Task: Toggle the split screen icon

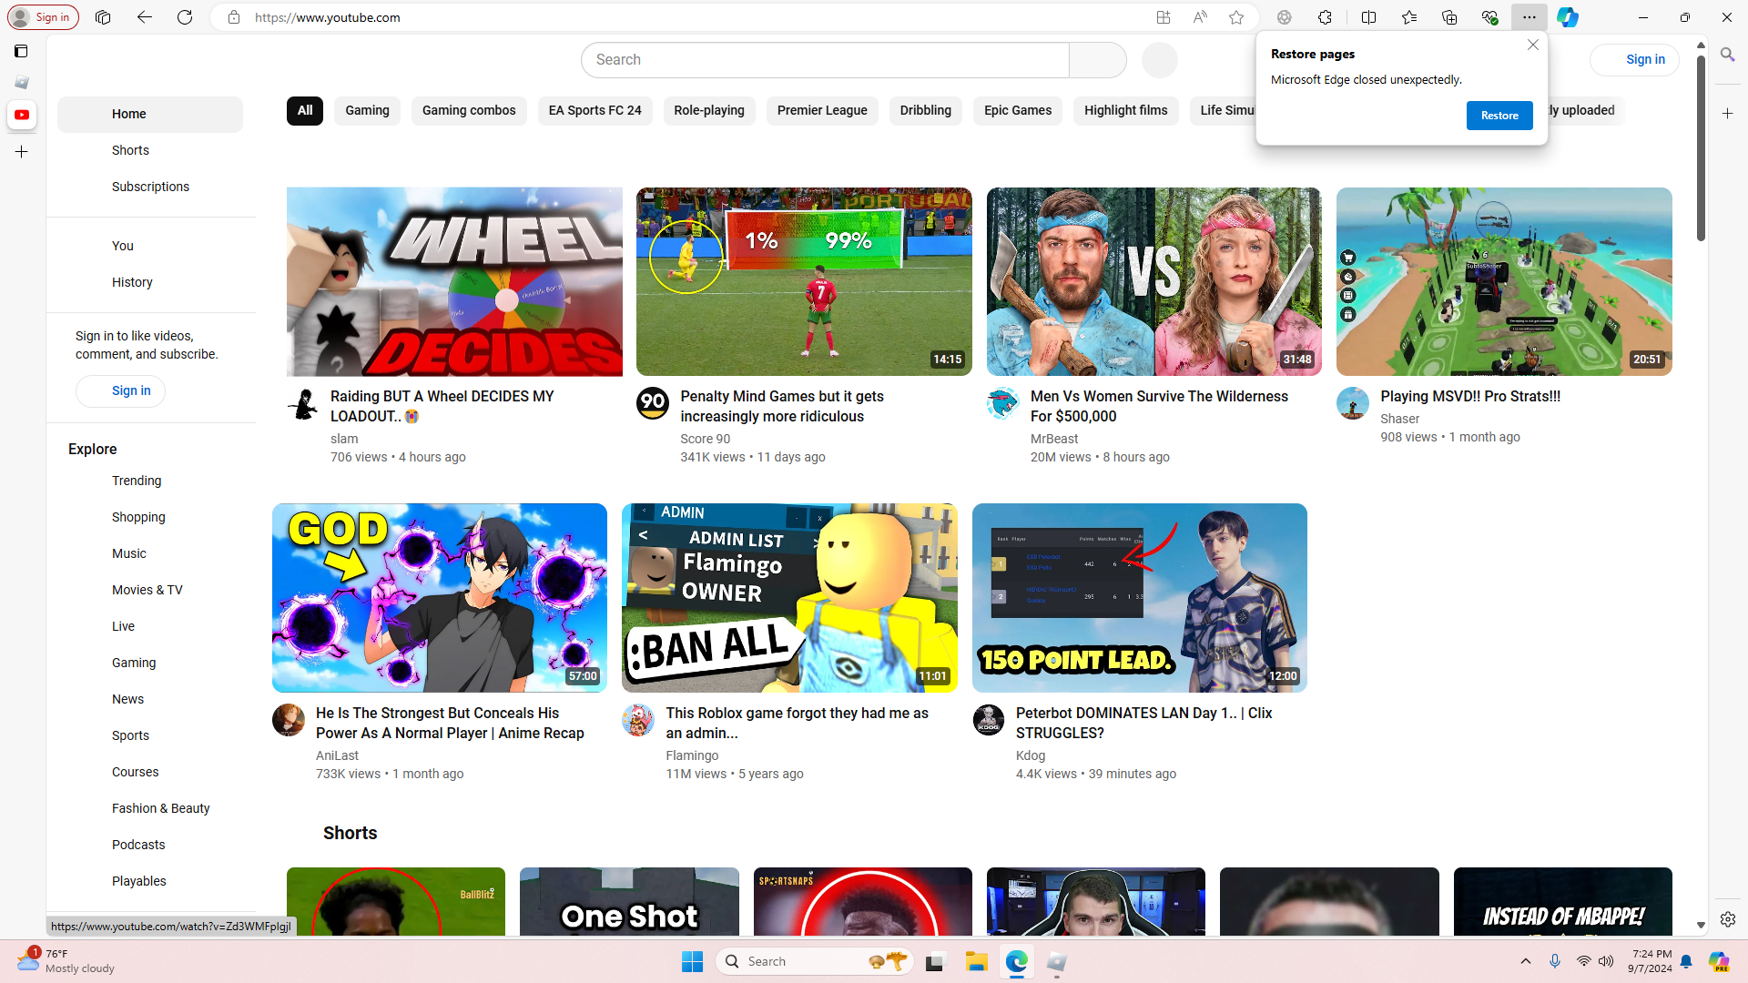Action: (x=1368, y=17)
